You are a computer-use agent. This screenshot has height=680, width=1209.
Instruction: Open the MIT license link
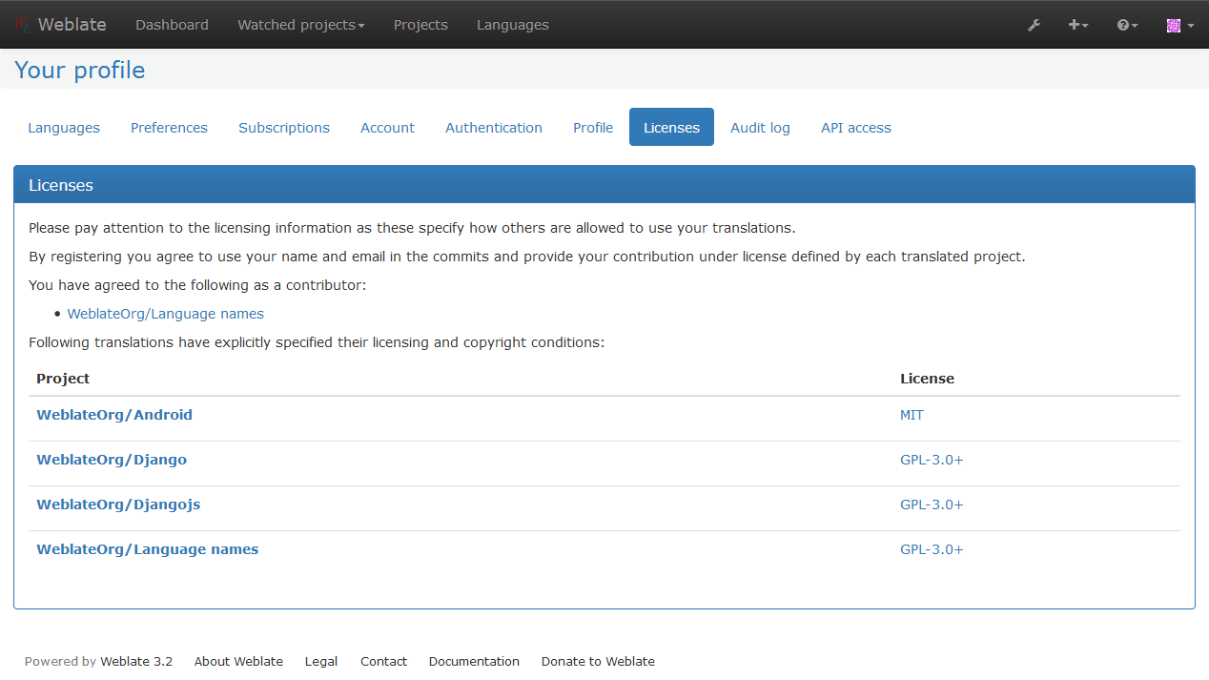click(912, 415)
